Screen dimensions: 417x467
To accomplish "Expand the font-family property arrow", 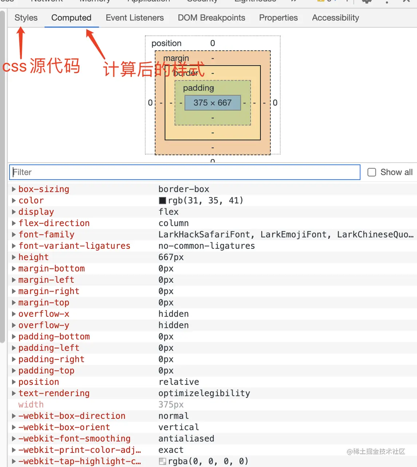I will click(14, 234).
